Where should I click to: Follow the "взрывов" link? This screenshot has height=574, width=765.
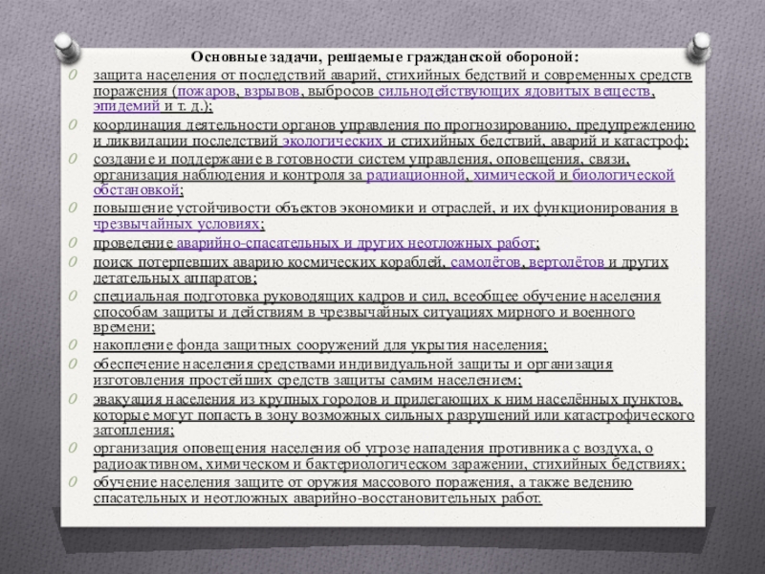(x=268, y=92)
